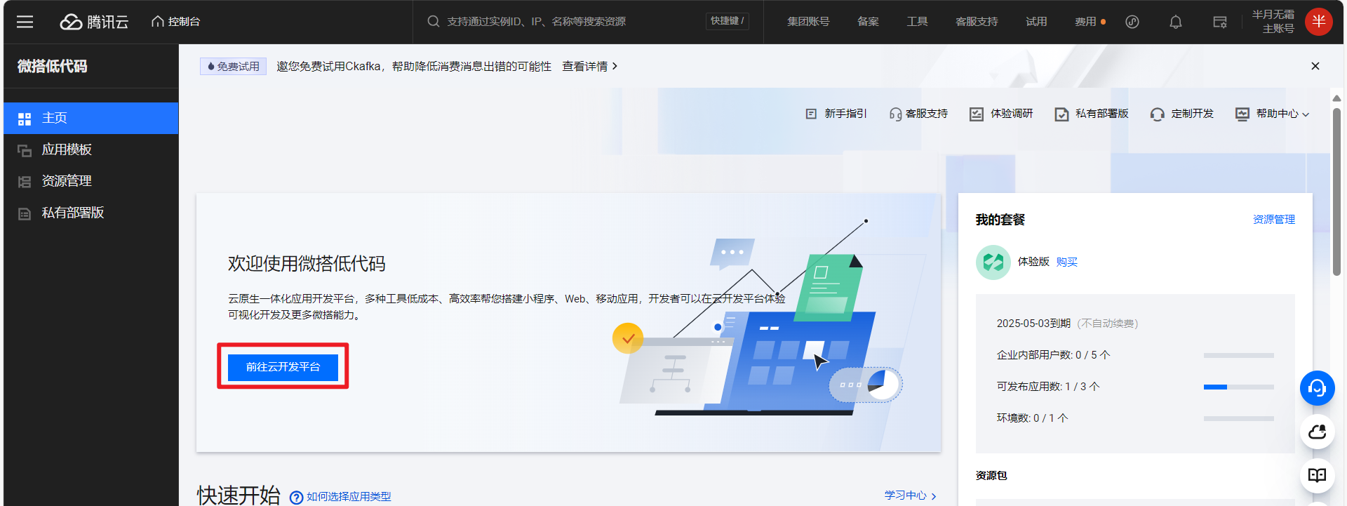Focus the resource search field
The image size is (1347, 506).
(561, 22)
